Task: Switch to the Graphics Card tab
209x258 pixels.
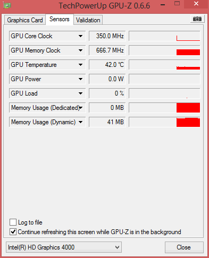Action: tap(25, 20)
